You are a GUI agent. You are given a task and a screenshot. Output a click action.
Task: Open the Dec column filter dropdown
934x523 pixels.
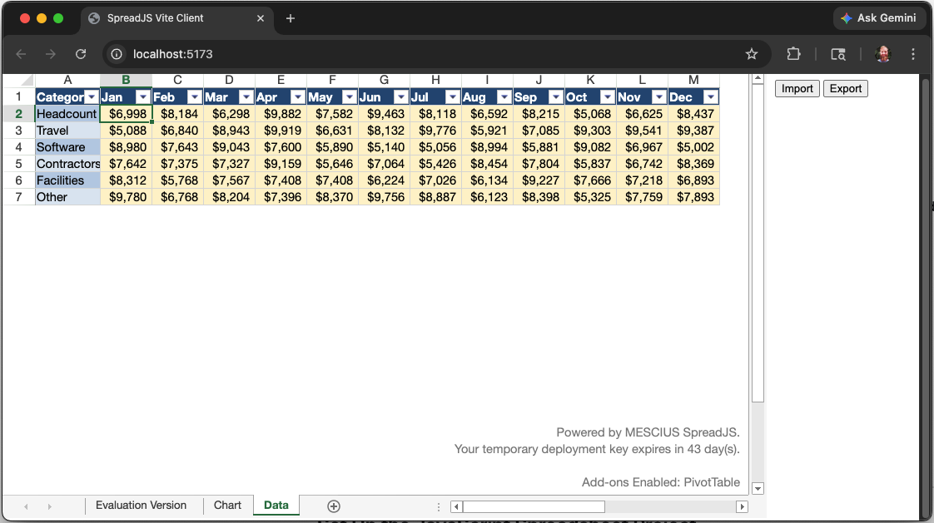coord(710,97)
